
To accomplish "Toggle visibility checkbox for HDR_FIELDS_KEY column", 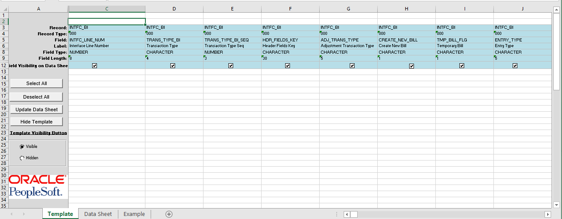I will [288, 65].
